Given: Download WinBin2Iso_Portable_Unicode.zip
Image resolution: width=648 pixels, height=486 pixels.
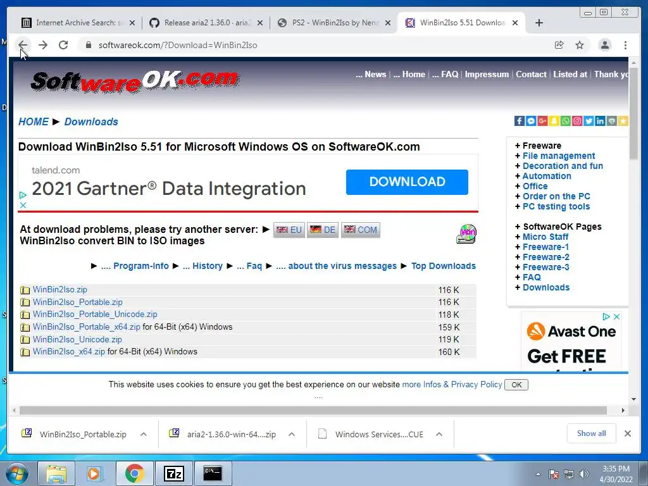Looking at the screenshot, I should click(x=95, y=315).
